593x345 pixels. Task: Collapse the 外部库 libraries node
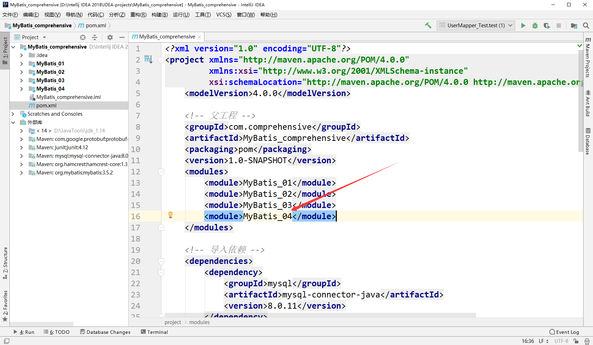coord(13,122)
